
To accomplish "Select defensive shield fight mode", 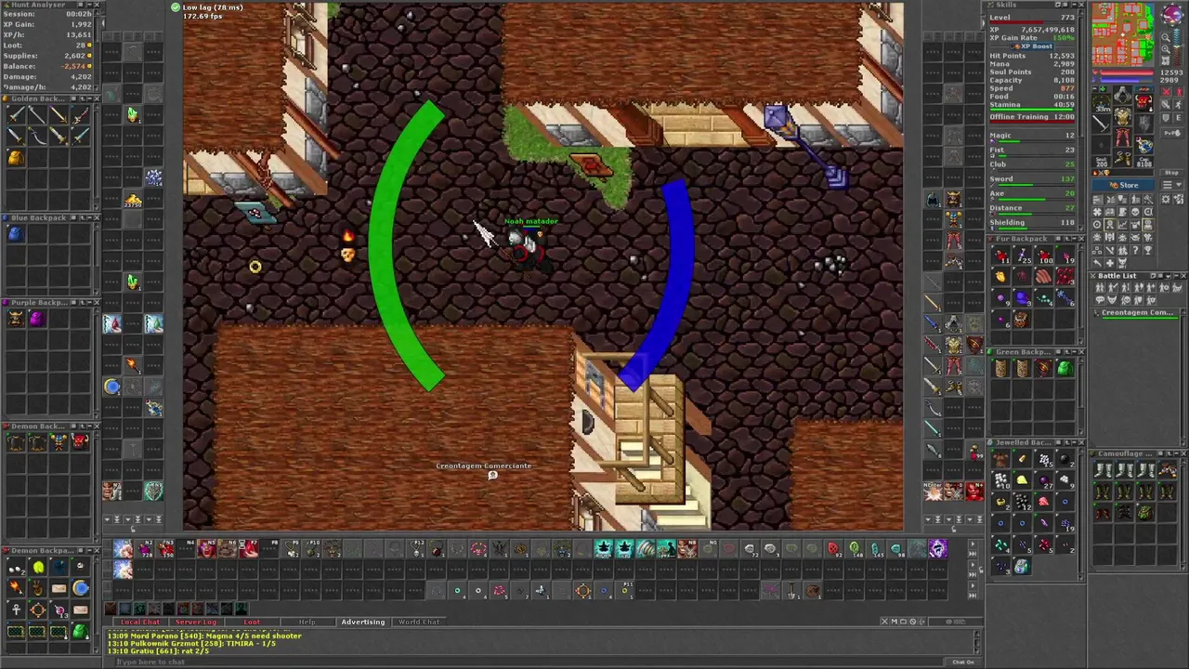I will click(1166, 118).
